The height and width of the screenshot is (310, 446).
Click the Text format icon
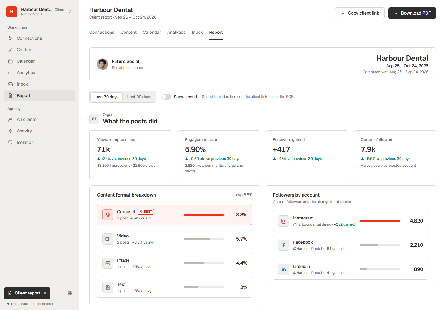[108, 287]
